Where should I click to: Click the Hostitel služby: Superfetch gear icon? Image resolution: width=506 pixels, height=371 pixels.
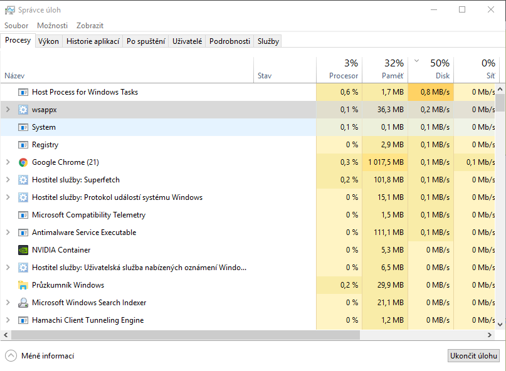pos(23,180)
